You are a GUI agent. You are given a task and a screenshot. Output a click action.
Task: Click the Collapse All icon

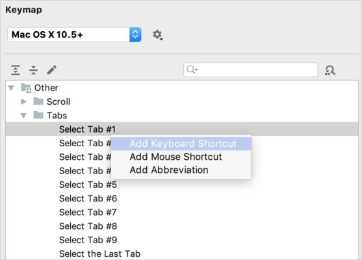pos(34,70)
